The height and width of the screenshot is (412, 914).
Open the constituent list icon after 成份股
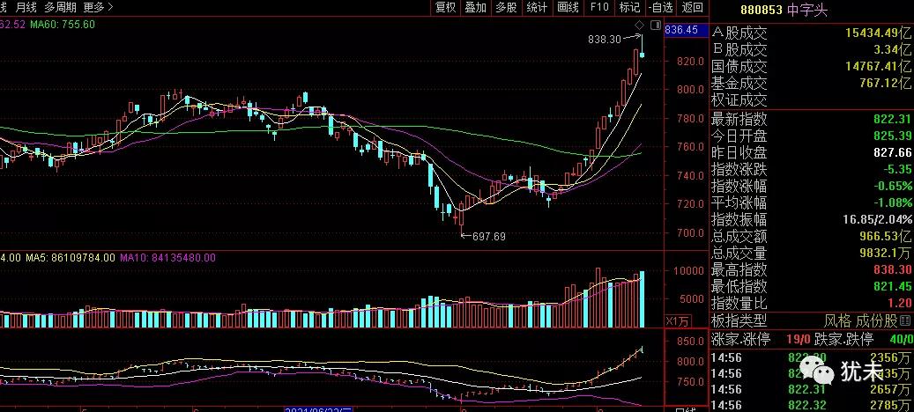tap(905, 320)
